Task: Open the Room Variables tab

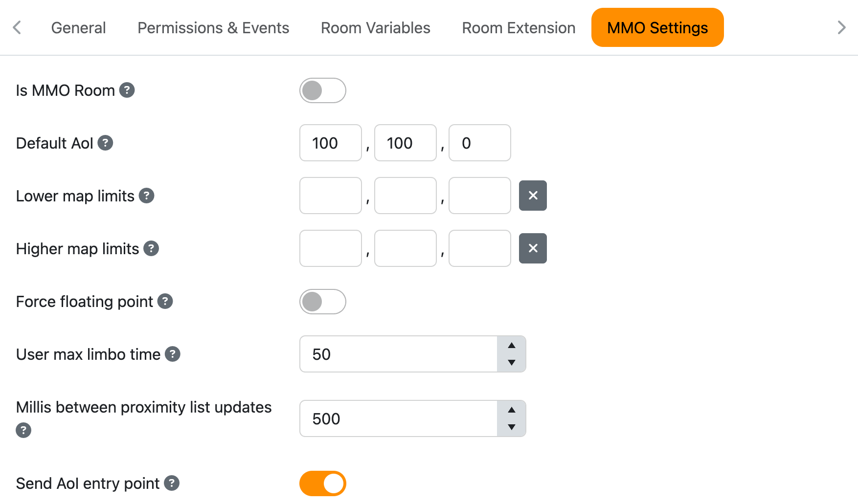Action: click(375, 27)
